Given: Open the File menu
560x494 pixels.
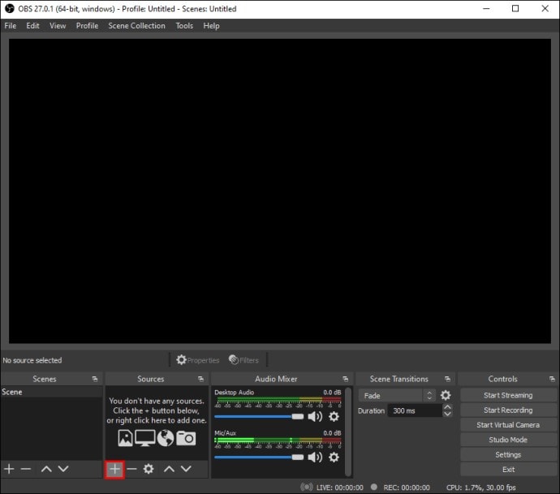Looking at the screenshot, I should pyautogui.click(x=11, y=26).
